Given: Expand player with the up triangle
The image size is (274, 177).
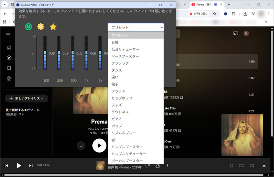Looking at the screenshot, I should coord(264,166).
